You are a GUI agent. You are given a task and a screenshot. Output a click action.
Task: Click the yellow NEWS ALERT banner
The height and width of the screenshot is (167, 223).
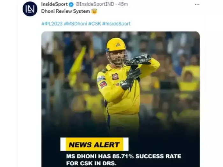tap(94, 144)
